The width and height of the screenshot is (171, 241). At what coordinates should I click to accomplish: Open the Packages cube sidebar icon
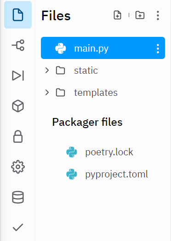[x=18, y=106]
